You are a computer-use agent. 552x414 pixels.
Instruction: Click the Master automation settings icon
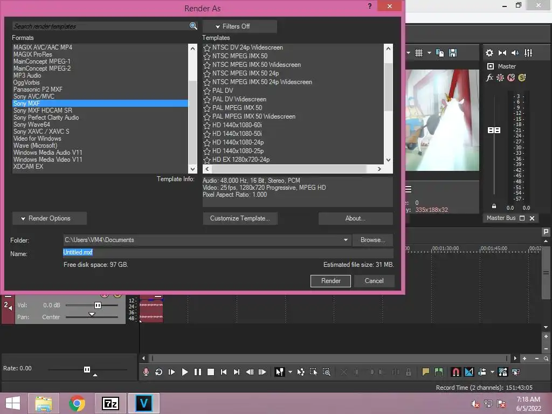[500, 78]
